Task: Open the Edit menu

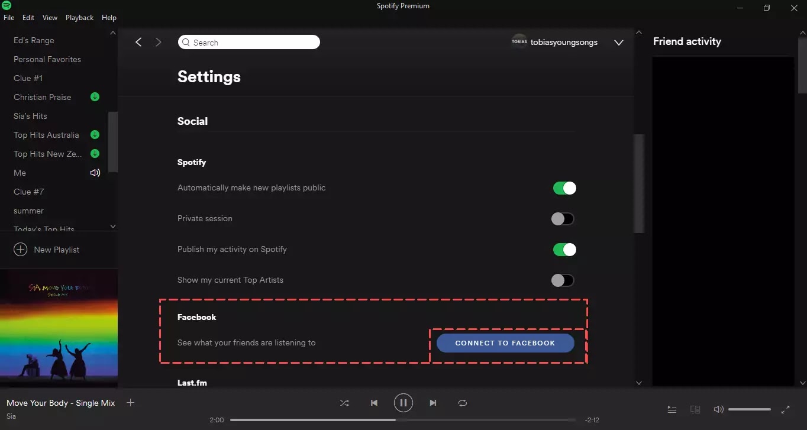Action: (x=28, y=18)
